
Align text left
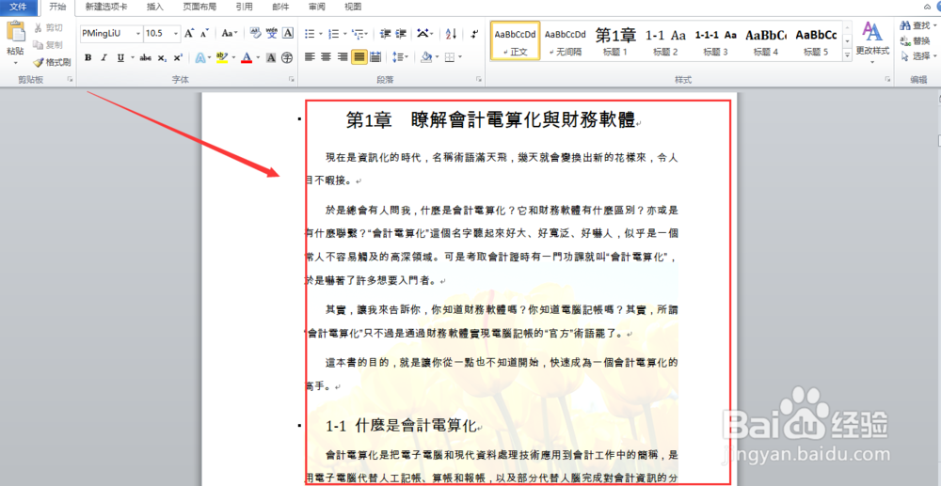click(x=310, y=57)
